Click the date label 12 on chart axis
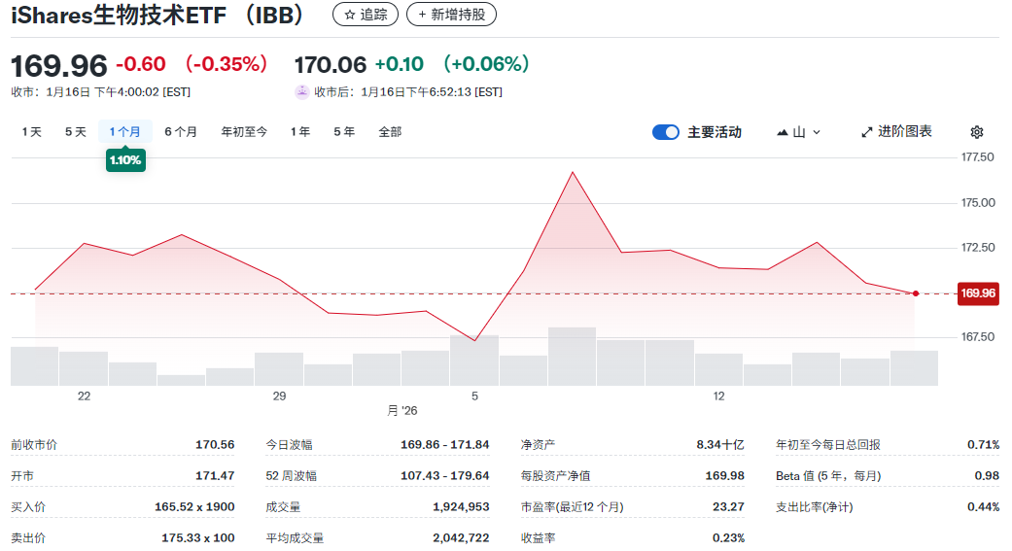Image resolution: width=1012 pixels, height=551 pixels. point(718,396)
